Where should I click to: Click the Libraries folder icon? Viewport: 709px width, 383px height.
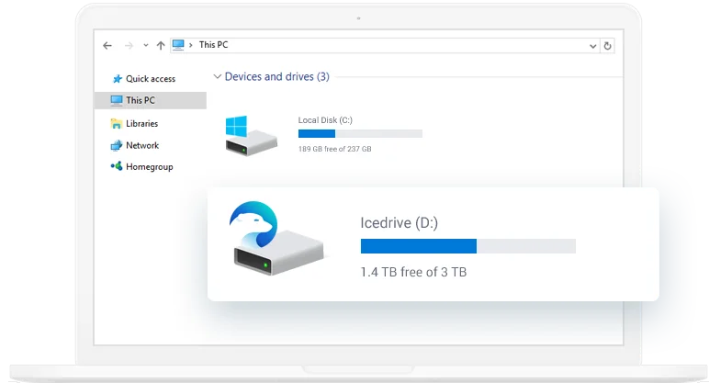(117, 123)
